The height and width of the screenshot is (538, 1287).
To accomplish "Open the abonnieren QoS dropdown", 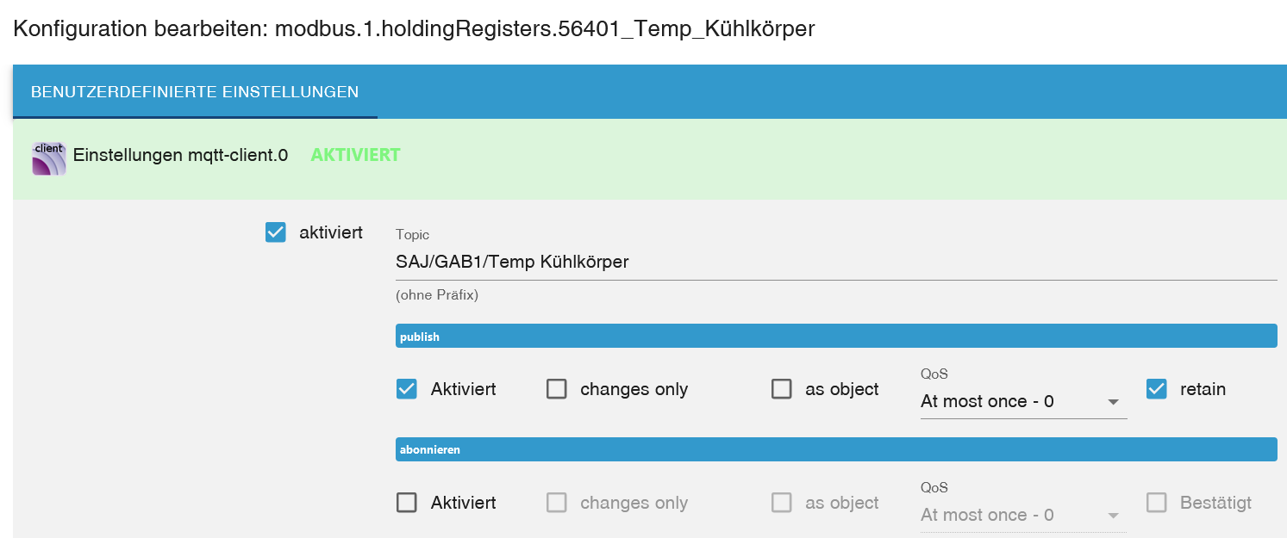I will click(1022, 516).
